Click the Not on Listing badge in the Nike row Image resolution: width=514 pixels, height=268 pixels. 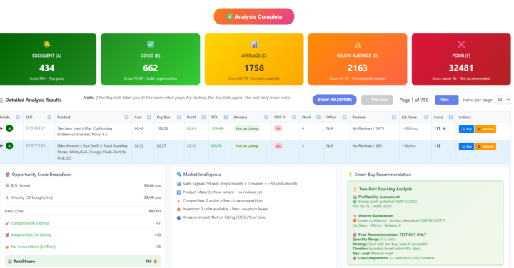[247, 145]
